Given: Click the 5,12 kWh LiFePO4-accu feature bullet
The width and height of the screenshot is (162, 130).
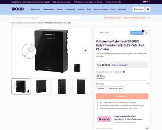Looking at the screenshot, I should pos(118,103).
